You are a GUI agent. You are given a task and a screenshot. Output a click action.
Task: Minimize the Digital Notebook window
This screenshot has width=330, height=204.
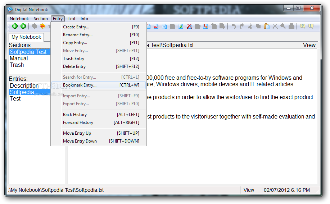click(x=289, y=8)
